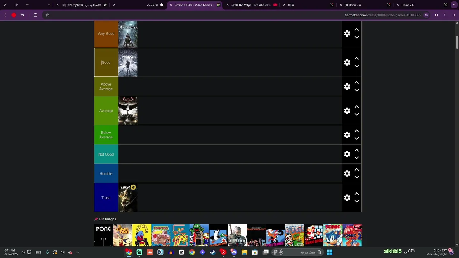Screen dimensions: 459x258
Task: Move Not Good tier up
Action: (x=356, y=150)
